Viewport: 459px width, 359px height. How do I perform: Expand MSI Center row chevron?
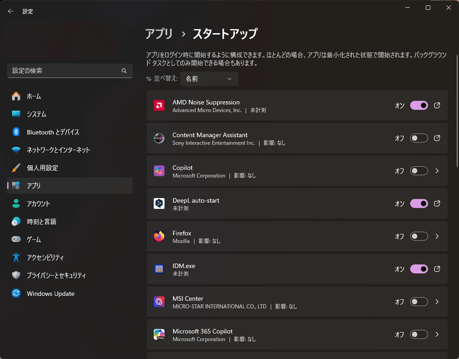(437, 302)
